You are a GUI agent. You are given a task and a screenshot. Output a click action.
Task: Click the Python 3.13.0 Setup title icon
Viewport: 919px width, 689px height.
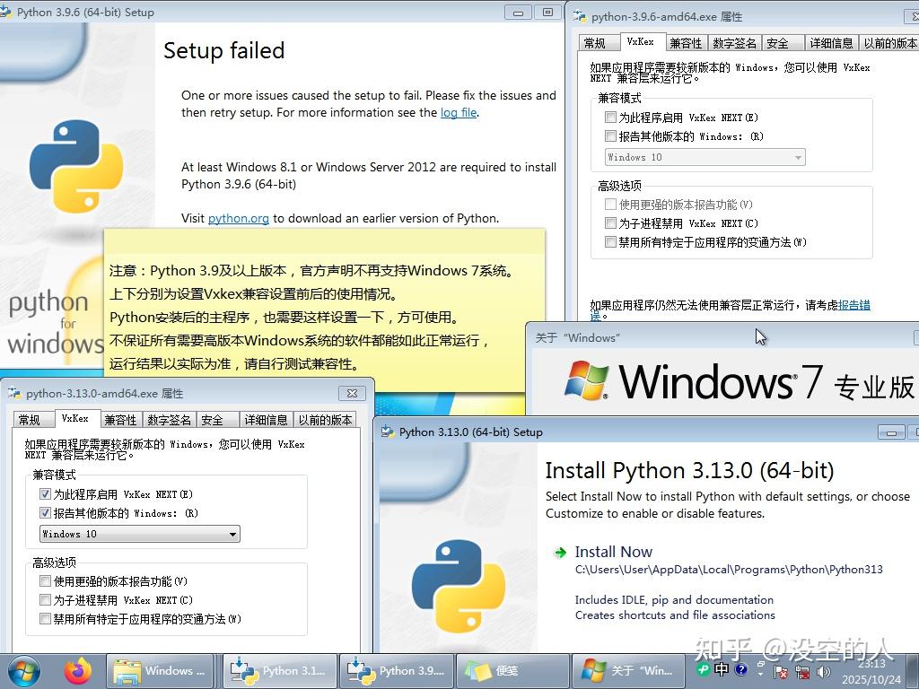click(x=388, y=432)
